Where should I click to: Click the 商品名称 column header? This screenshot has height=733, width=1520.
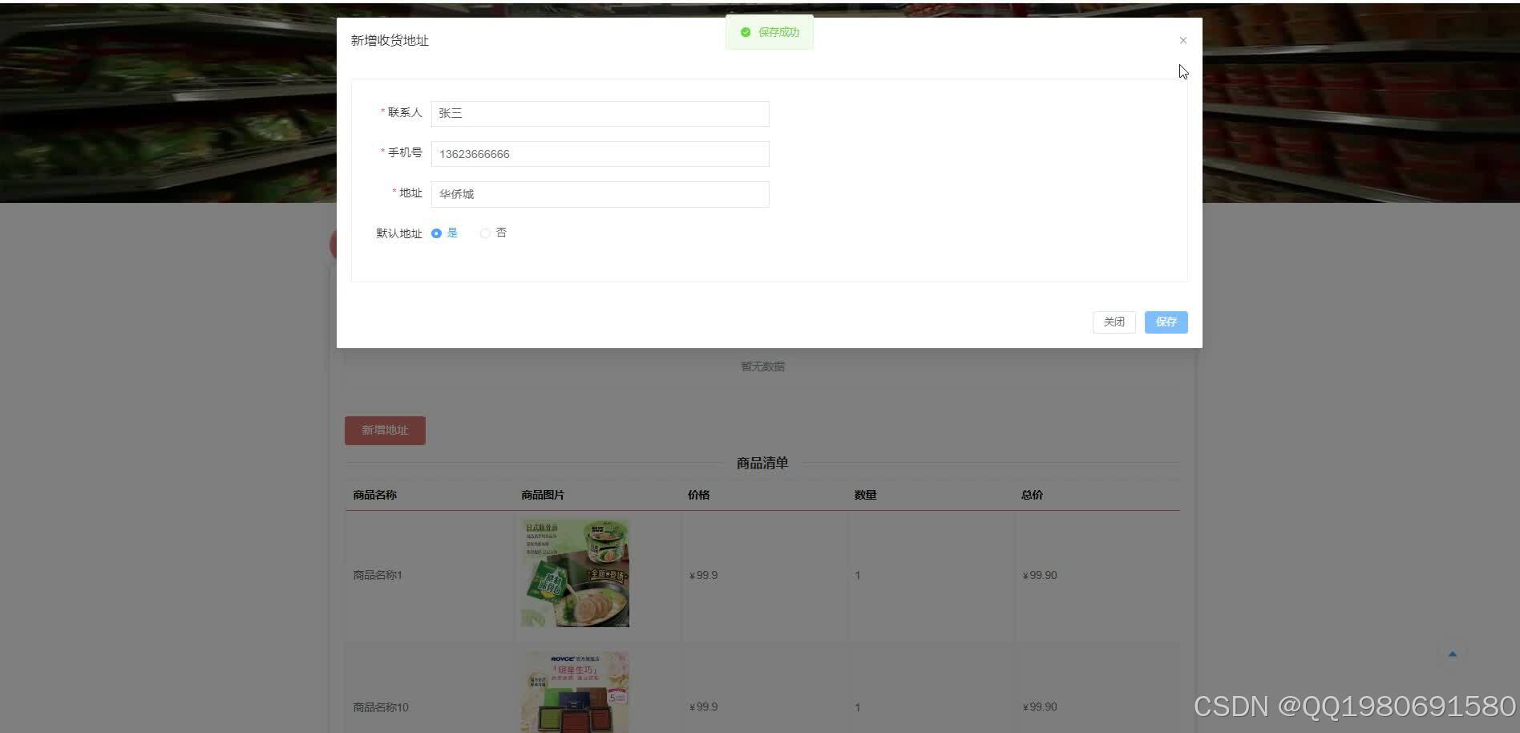(x=374, y=495)
